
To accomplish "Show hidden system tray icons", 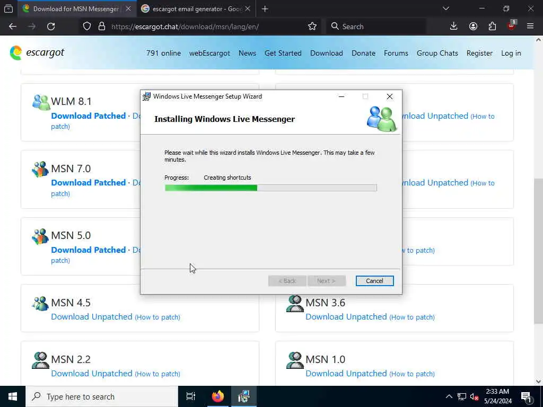I will pyautogui.click(x=449, y=396).
